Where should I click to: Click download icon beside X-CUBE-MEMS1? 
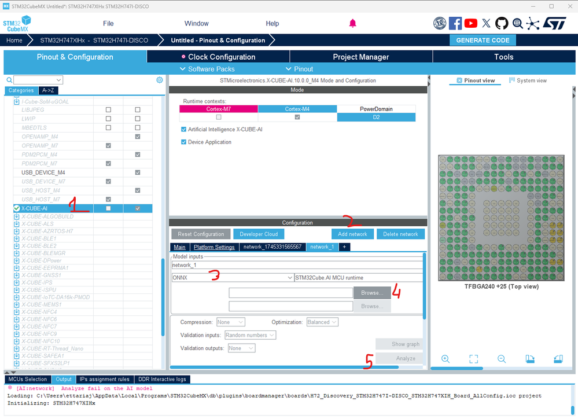point(17,304)
